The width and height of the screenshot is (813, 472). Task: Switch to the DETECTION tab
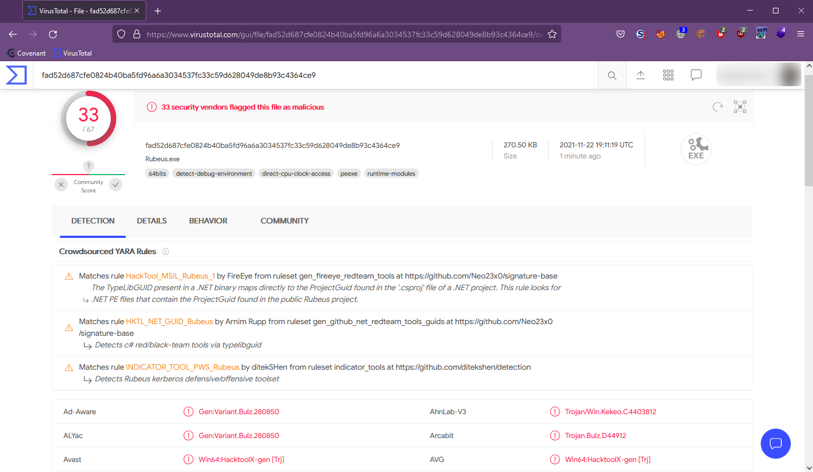click(93, 221)
